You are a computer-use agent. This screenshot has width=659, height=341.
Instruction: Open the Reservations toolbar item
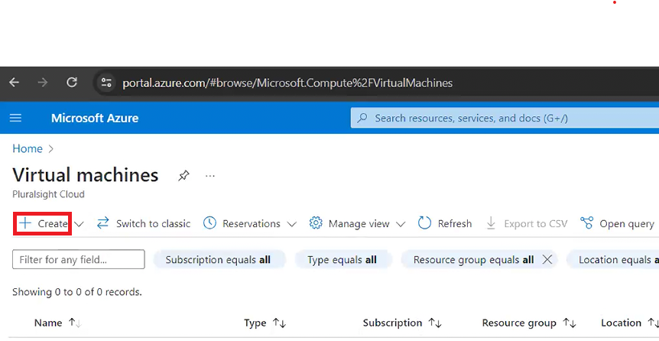click(x=250, y=223)
